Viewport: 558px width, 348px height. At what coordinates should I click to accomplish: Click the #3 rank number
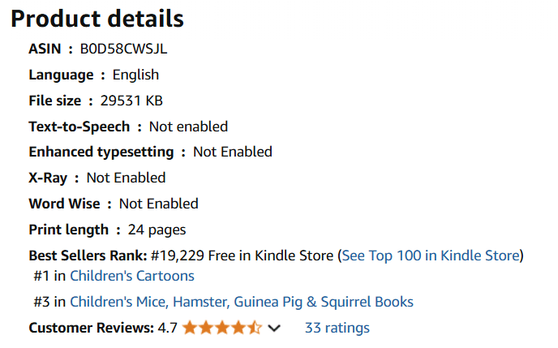click(x=42, y=302)
